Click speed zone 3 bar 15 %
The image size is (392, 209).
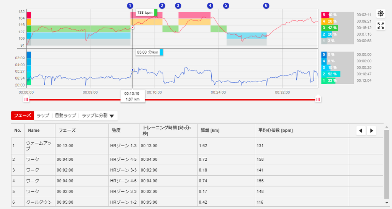[x=337, y=67]
